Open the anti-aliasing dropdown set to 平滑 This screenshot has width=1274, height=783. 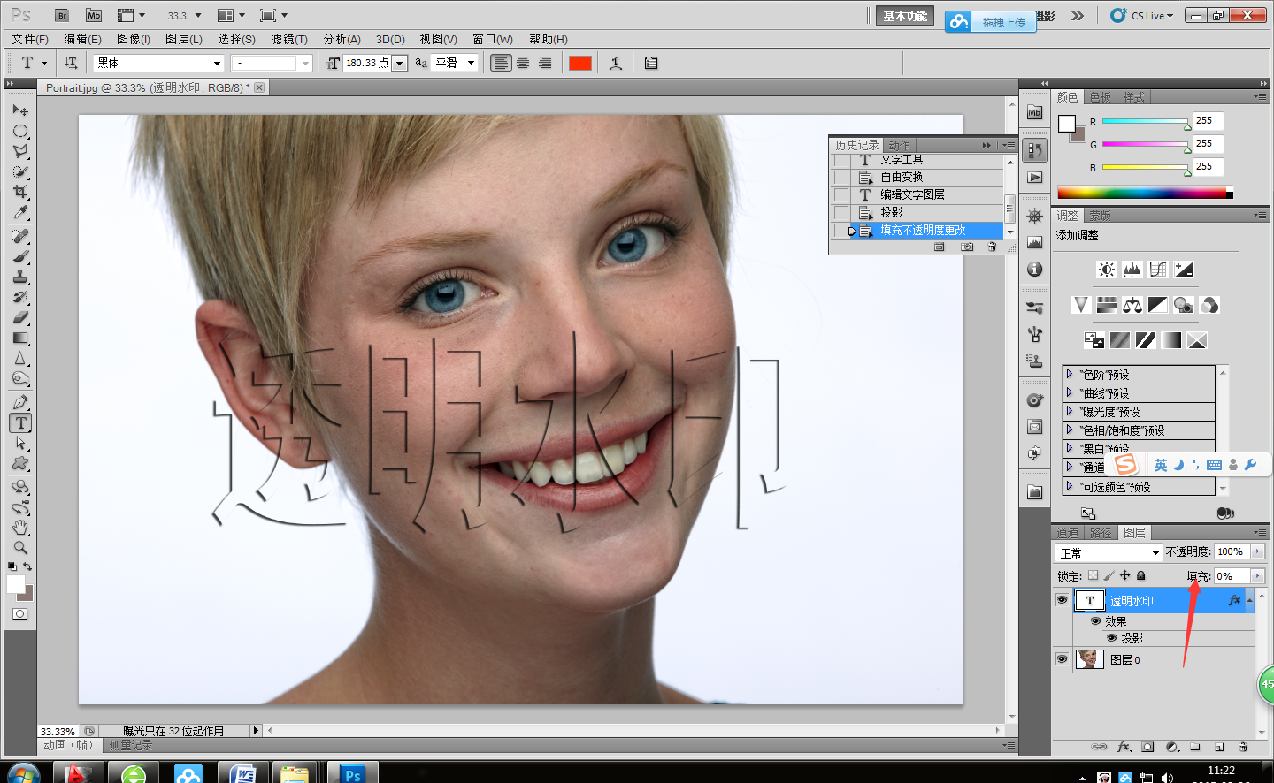click(x=455, y=63)
